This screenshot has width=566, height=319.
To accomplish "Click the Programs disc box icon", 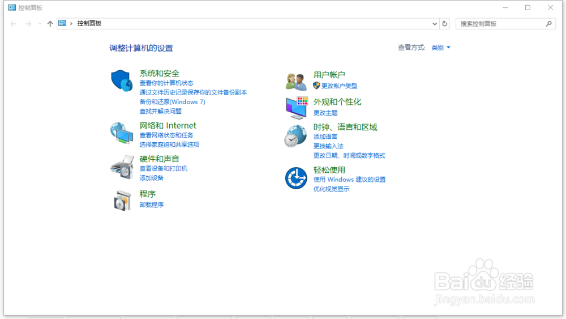I will (x=122, y=201).
